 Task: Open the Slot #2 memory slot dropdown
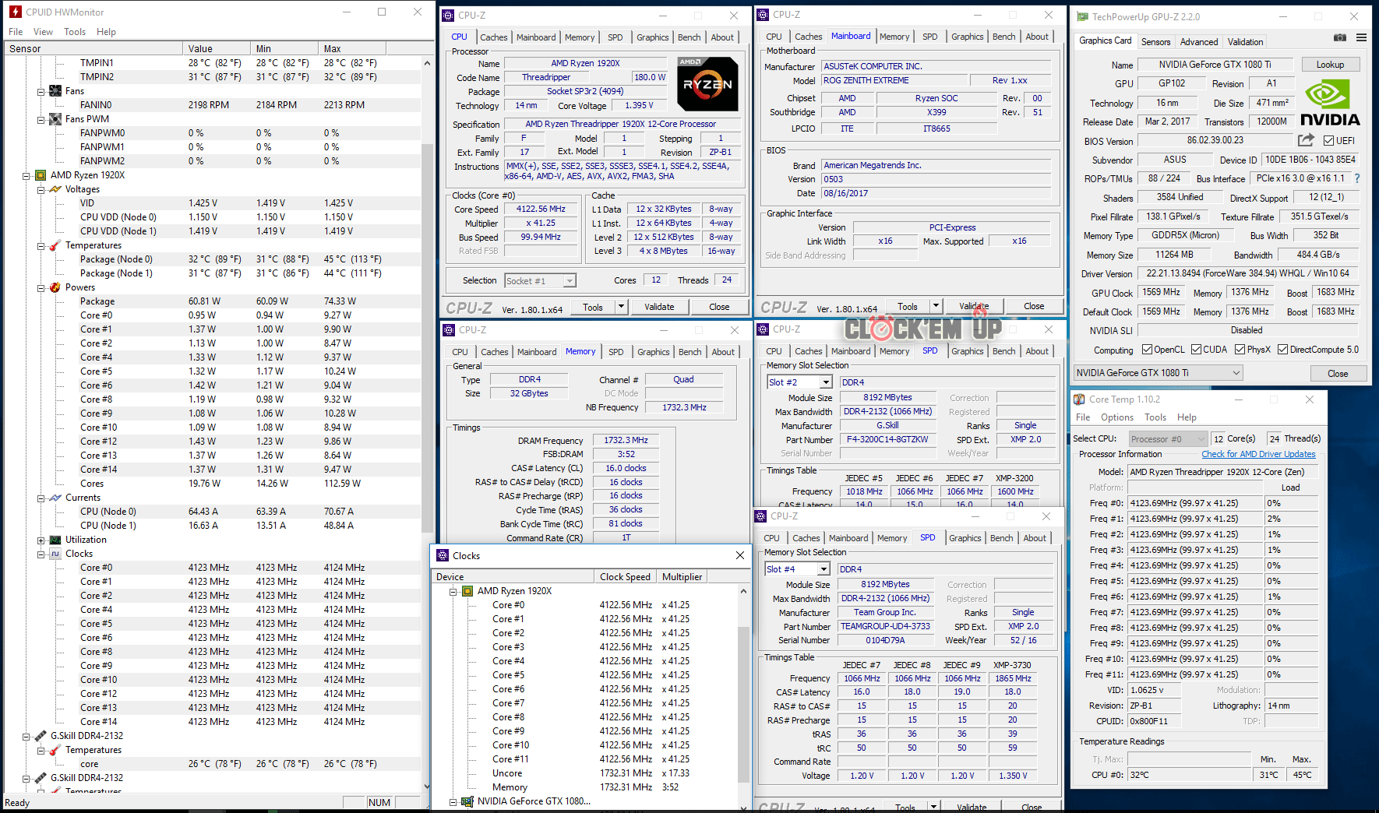click(825, 382)
